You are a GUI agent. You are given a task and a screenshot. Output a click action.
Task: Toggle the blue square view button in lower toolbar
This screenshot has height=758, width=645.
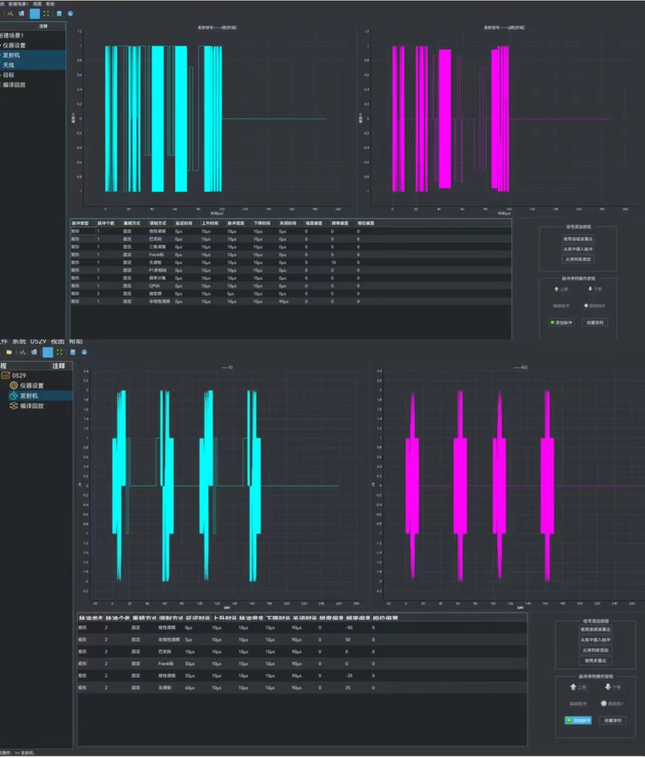[x=48, y=352]
